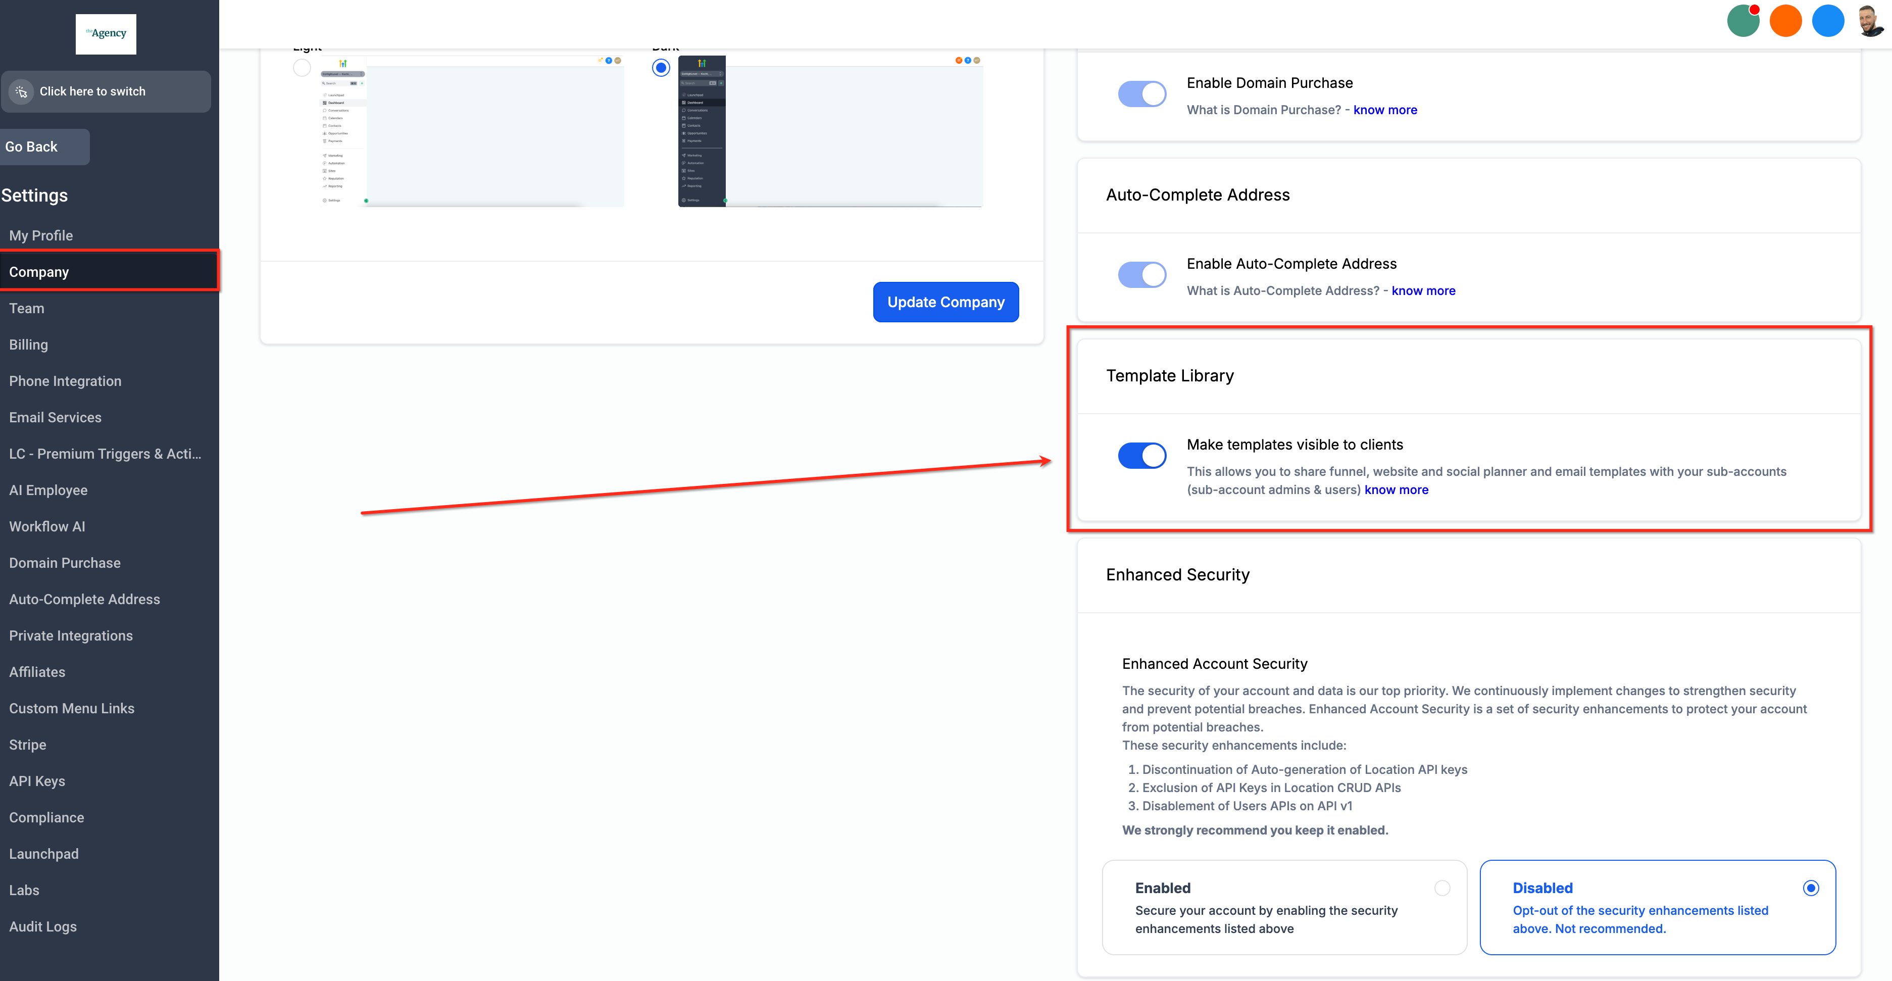The image size is (1892, 981).
Task: Select the Light theme radio button
Action: coord(302,68)
